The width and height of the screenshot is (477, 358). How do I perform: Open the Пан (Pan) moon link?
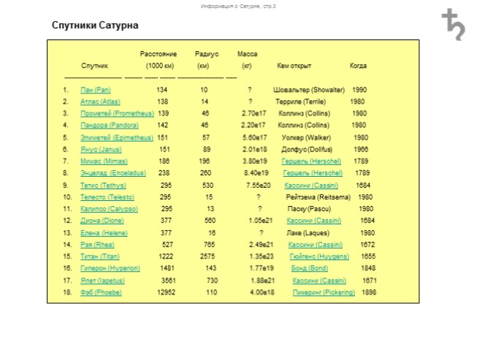tap(95, 90)
